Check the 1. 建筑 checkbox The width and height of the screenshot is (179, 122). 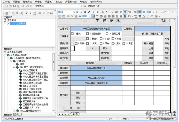coord(72,34)
